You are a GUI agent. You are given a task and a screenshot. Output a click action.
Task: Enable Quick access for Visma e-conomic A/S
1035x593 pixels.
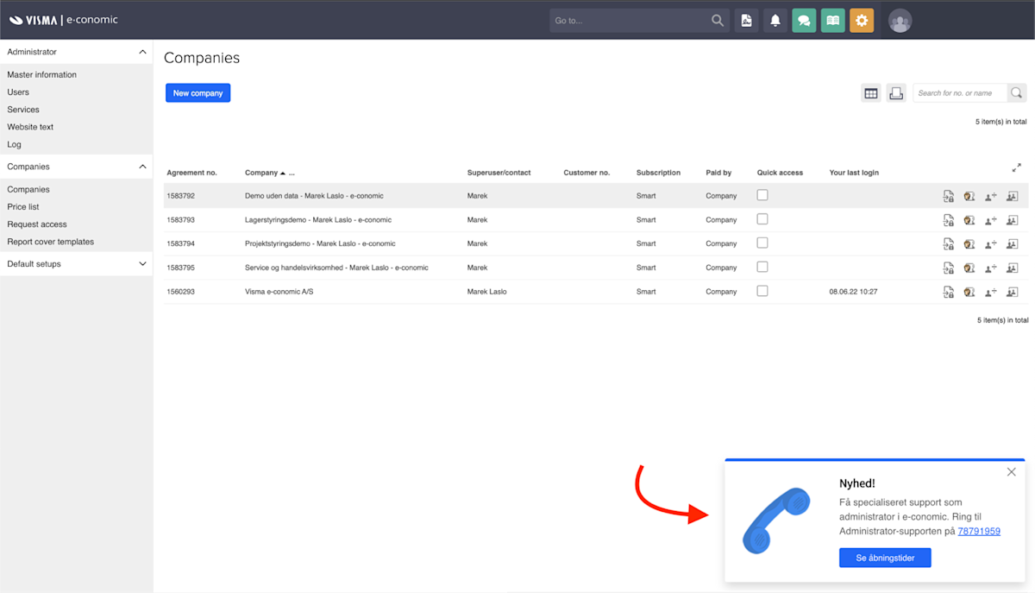762,291
